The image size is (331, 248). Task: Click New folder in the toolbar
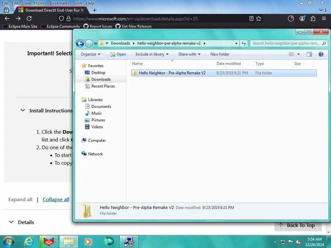(x=220, y=54)
